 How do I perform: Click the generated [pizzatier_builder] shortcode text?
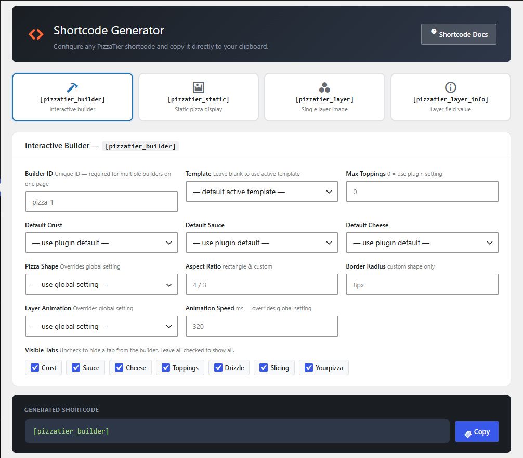point(71,431)
